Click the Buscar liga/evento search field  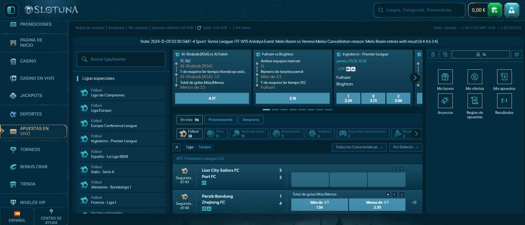(x=121, y=59)
